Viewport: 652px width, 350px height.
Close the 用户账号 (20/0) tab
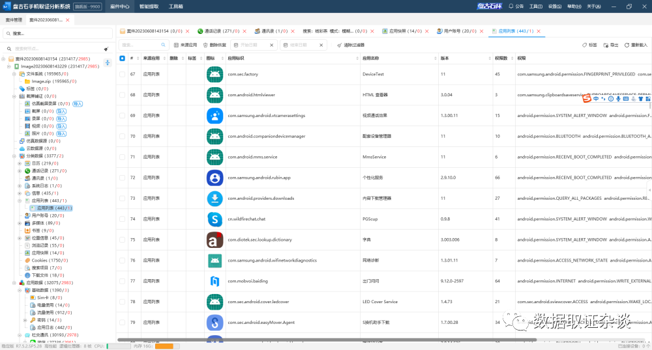pos(482,31)
